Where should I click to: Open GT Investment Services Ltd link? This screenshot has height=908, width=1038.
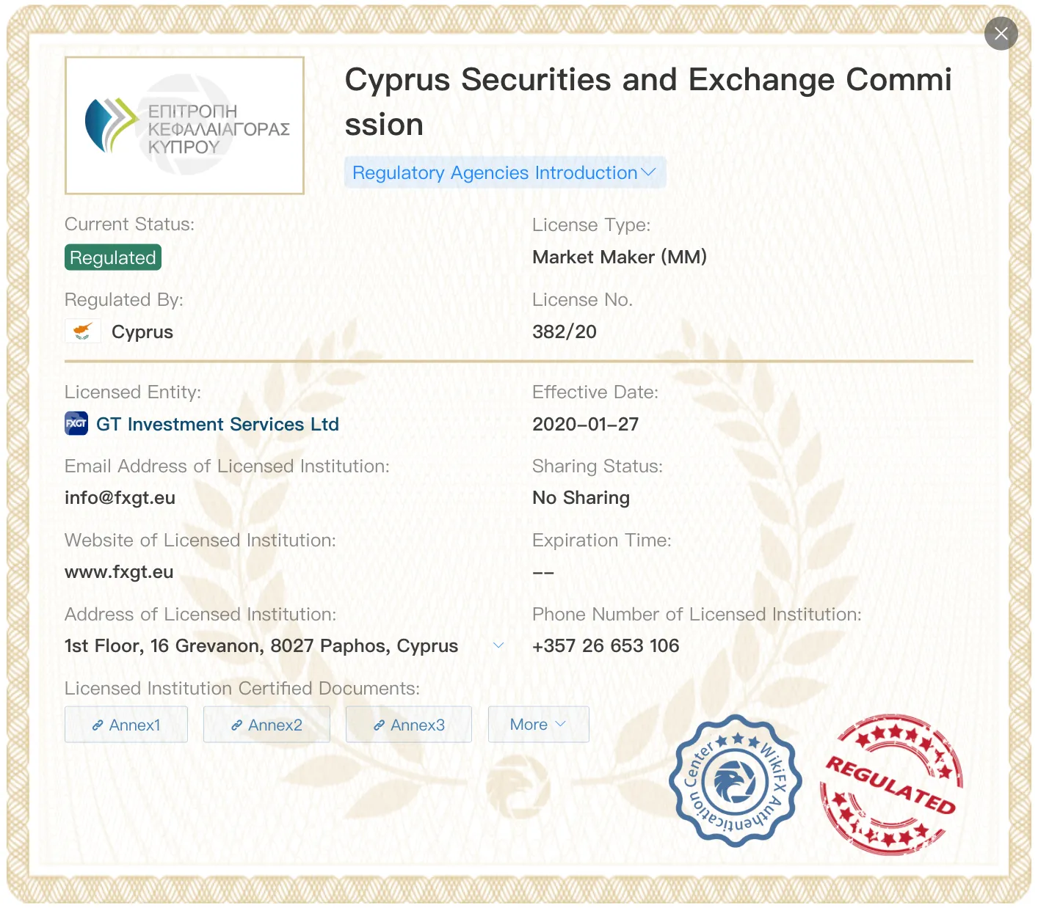[217, 424]
